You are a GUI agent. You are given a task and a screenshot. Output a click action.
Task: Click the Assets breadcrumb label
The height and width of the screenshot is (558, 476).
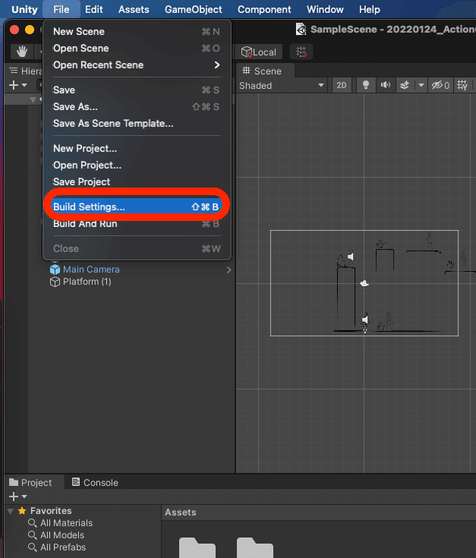[181, 512]
